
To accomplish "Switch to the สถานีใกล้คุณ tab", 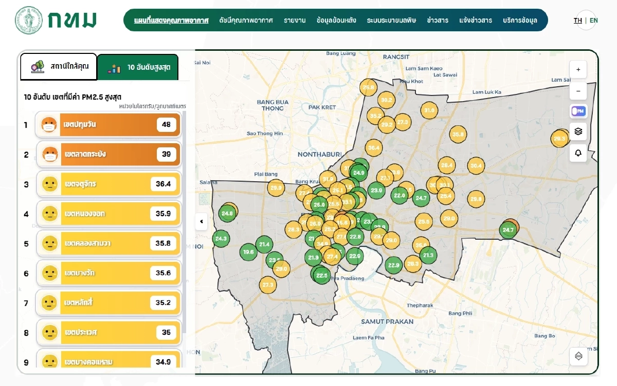I will [59, 67].
